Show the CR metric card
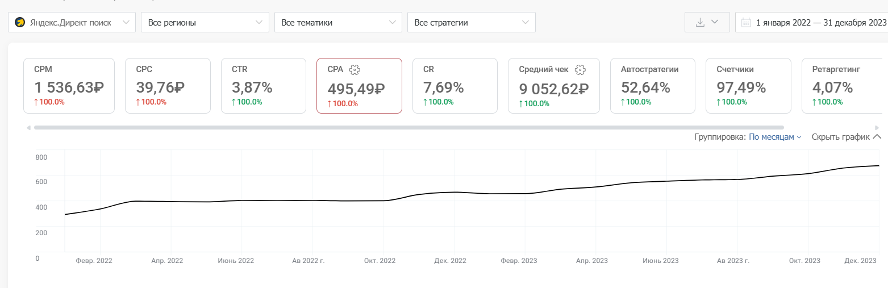Image resolution: width=888 pixels, height=288 pixels. pos(455,86)
